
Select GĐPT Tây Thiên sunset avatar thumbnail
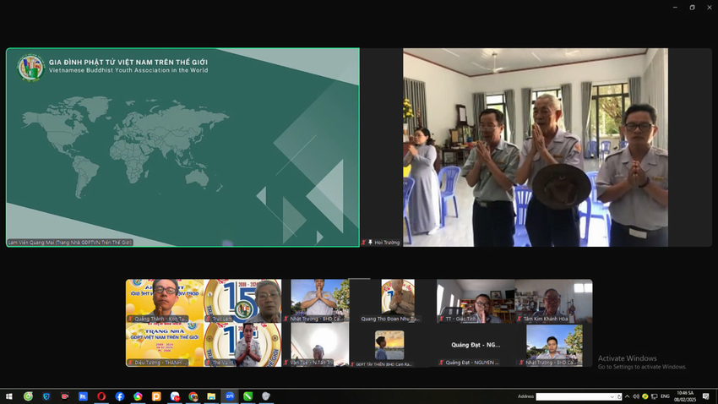389,345
